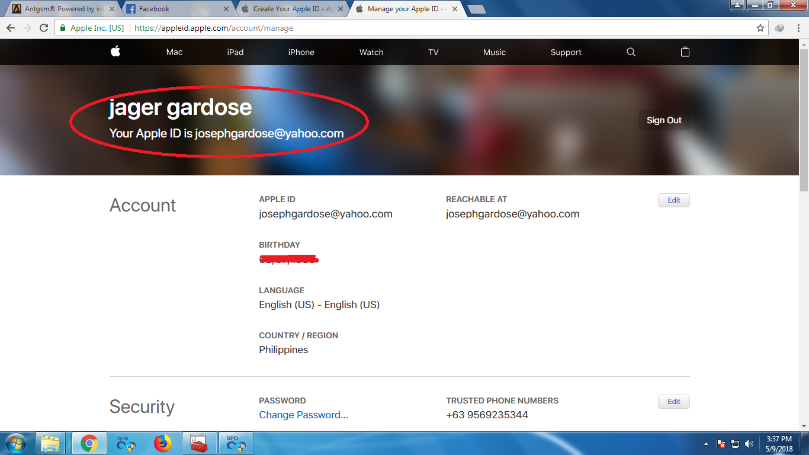
Task: Open a new tab with the new-tab button
Action: pyautogui.click(x=476, y=9)
